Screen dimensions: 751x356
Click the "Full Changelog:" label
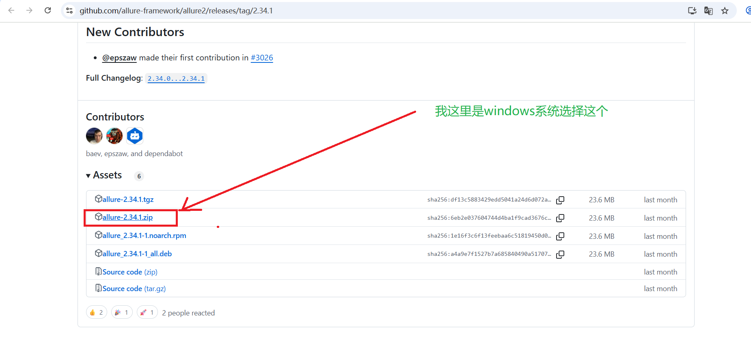pyautogui.click(x=114, y=78)
